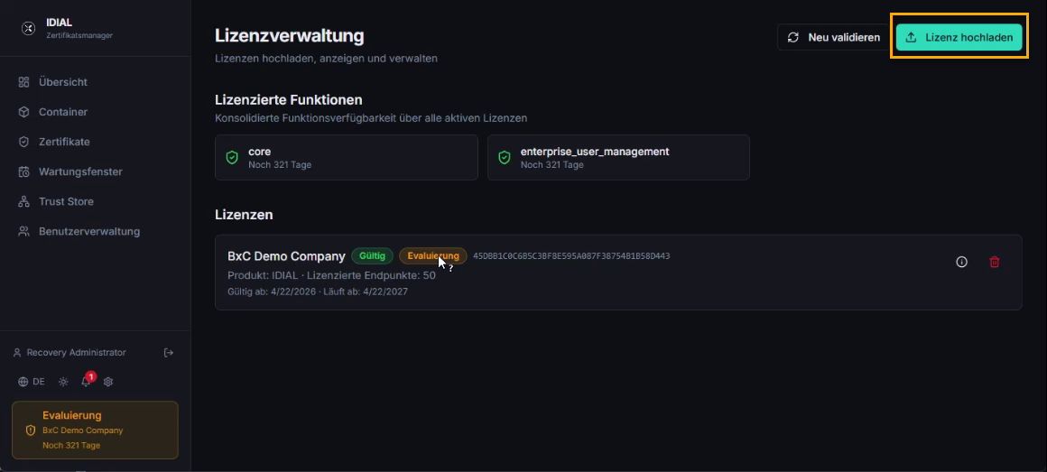Click the shield icon on core feature

point(232,158)
